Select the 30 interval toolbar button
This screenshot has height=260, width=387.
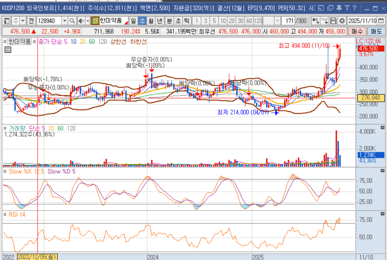[240, 21]
